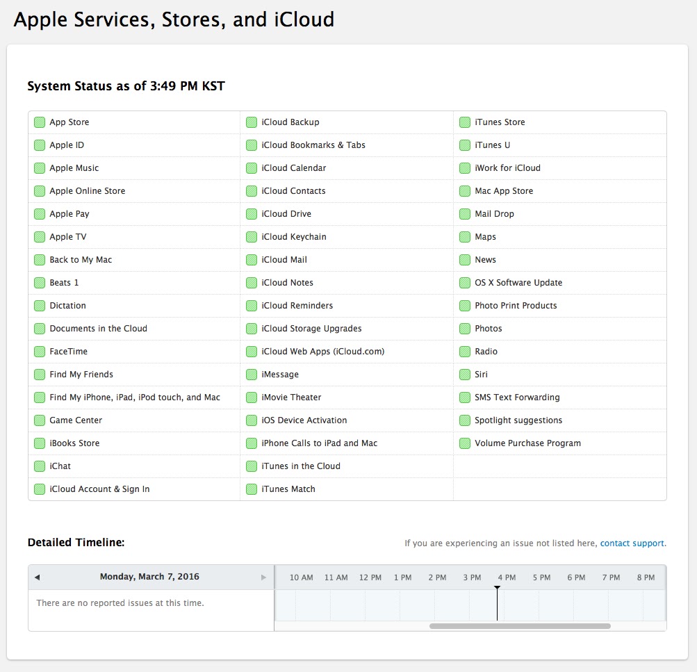Click the green icon next to Maps
The image size is (697, 672).
(465, 237)
